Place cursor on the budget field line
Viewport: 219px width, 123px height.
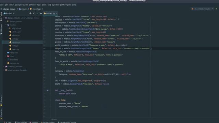(103, 49)
